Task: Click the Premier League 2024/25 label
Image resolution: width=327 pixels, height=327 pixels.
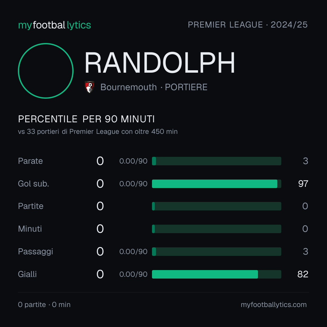Action: tap(248, 25)
